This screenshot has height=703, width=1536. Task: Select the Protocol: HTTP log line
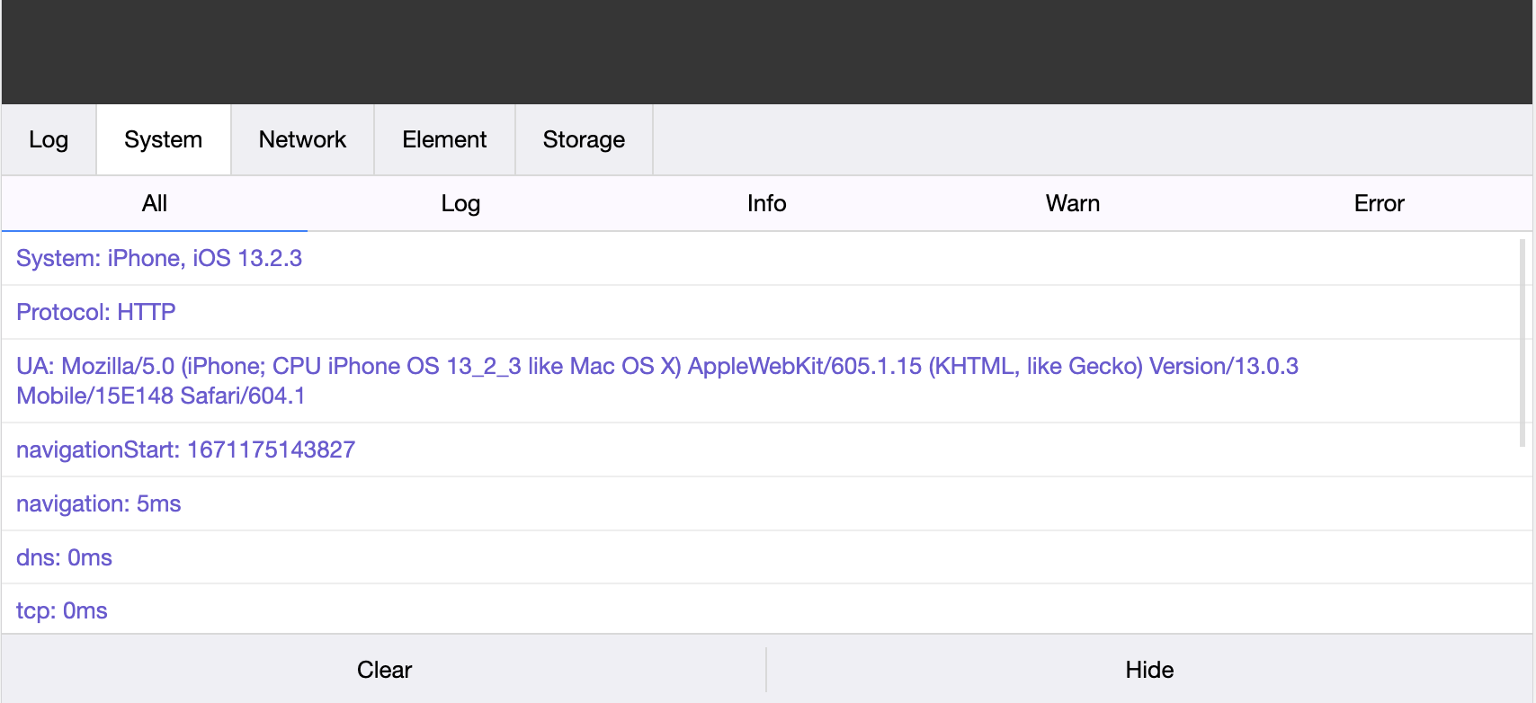tap(96, 313)
